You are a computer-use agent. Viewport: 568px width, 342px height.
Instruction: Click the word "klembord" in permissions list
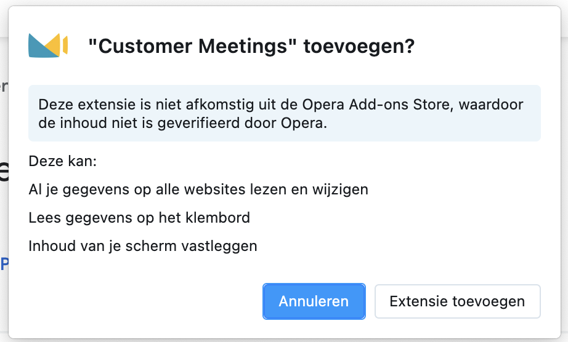(x=217, y=218)
